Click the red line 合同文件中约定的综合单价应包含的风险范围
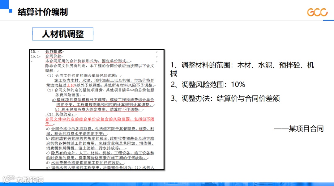The image size is (334, 186). [100, 121]
